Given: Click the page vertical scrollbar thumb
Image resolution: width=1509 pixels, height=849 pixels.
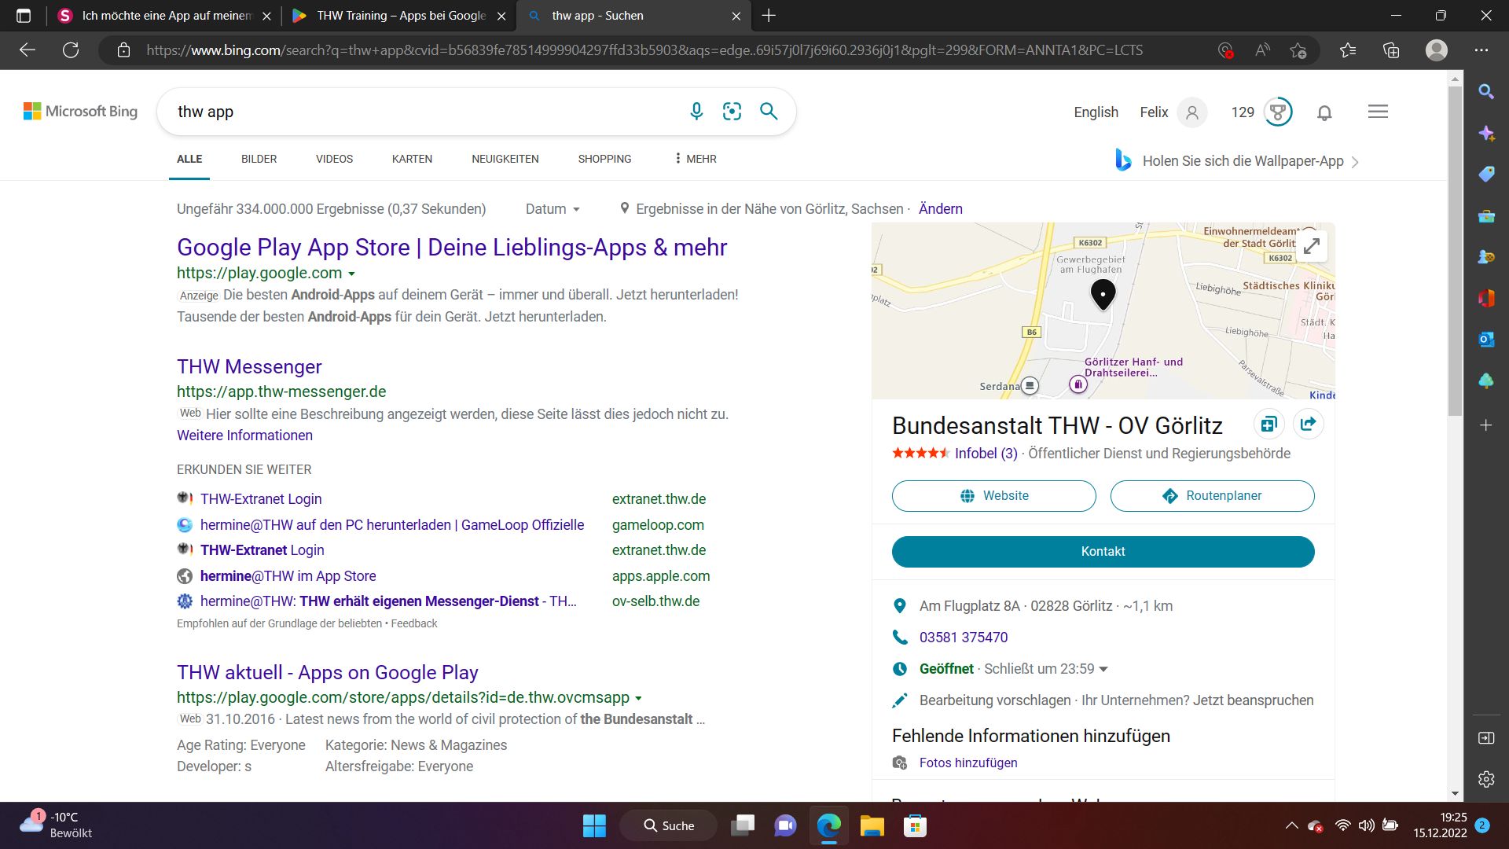Looking at the screenshot, I should coord(1455,252).
